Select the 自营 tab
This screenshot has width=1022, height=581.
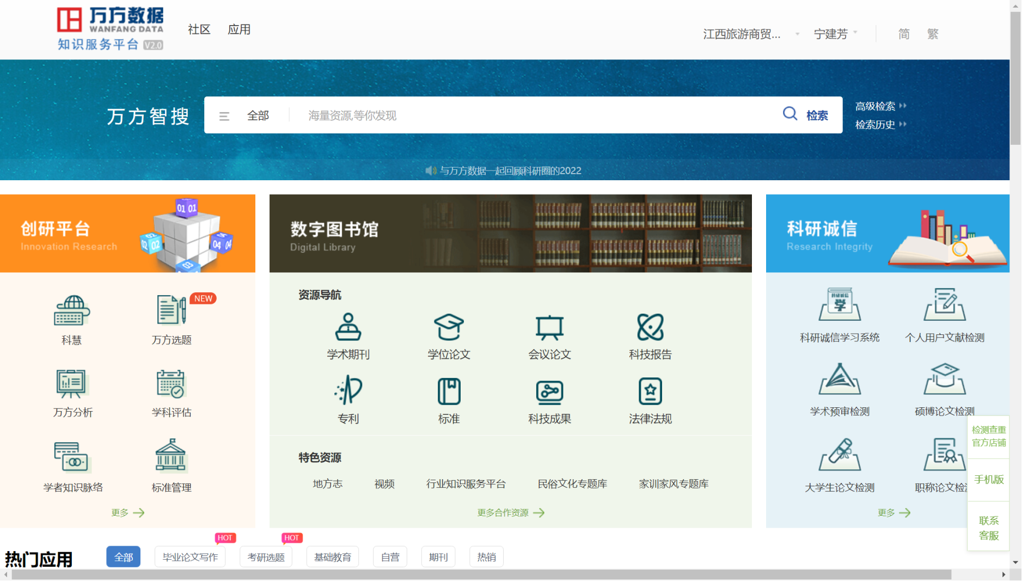(390, 556)
